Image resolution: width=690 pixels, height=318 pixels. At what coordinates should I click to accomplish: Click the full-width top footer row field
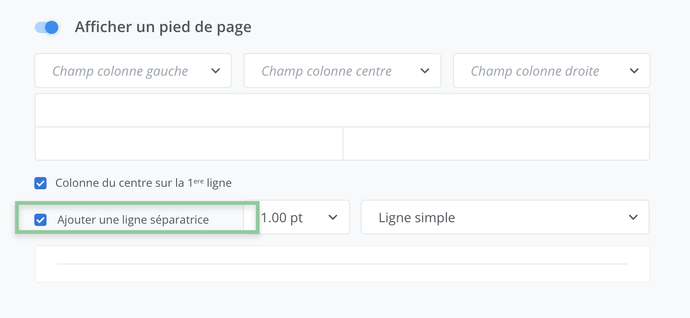point(342,110)
